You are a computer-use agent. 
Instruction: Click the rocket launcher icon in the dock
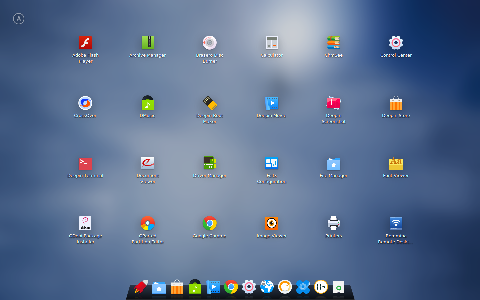[141, 287]
